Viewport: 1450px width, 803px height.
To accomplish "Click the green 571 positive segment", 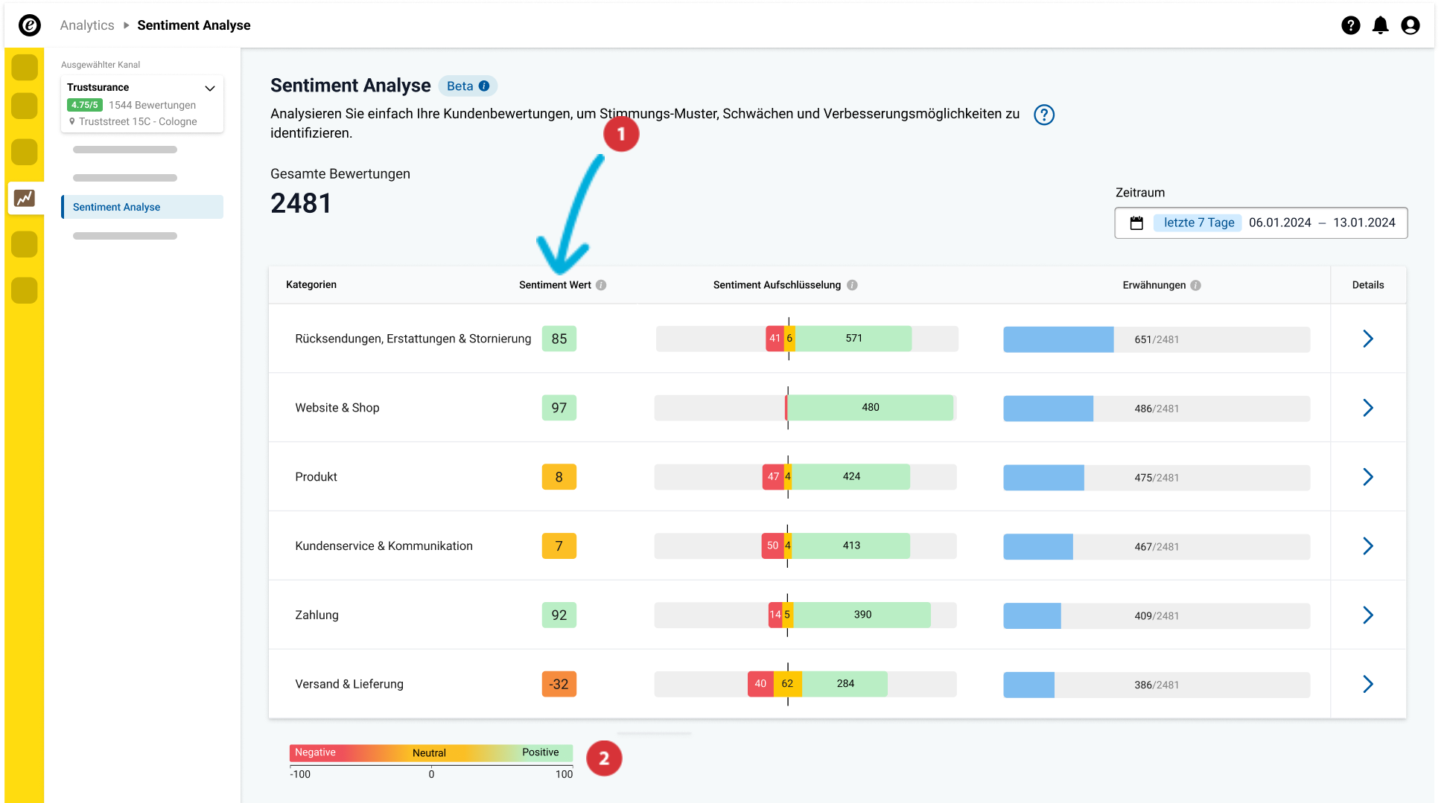I will 853,339.
